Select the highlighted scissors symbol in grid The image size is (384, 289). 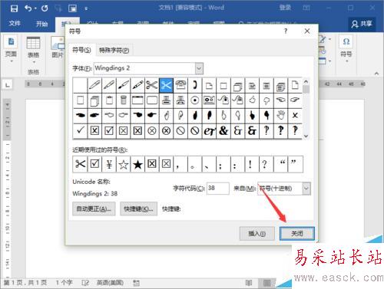tap(166, 85)
